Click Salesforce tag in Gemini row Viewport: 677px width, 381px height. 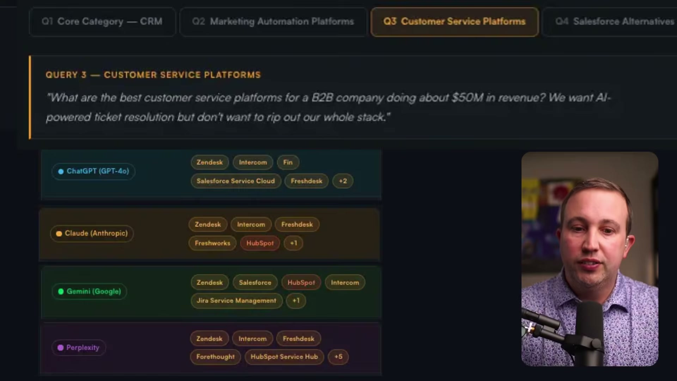(255, 283)
